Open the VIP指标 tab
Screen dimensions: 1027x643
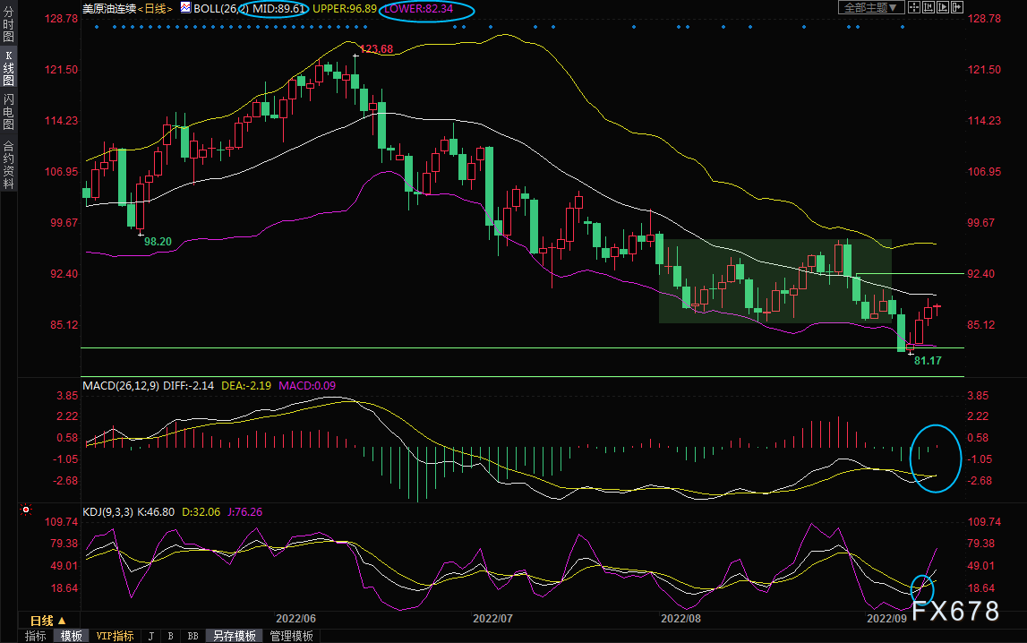tap(115, 636)
